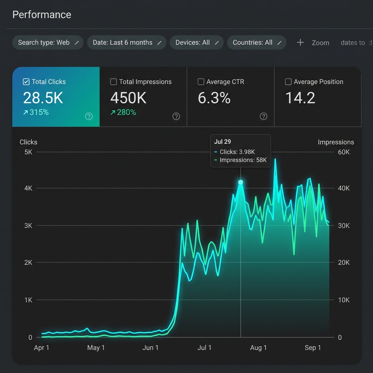Viewport: 373px width, 373px height.
Task: Click the Jun 1 x-axis label
Action: (x=150, y=348)
